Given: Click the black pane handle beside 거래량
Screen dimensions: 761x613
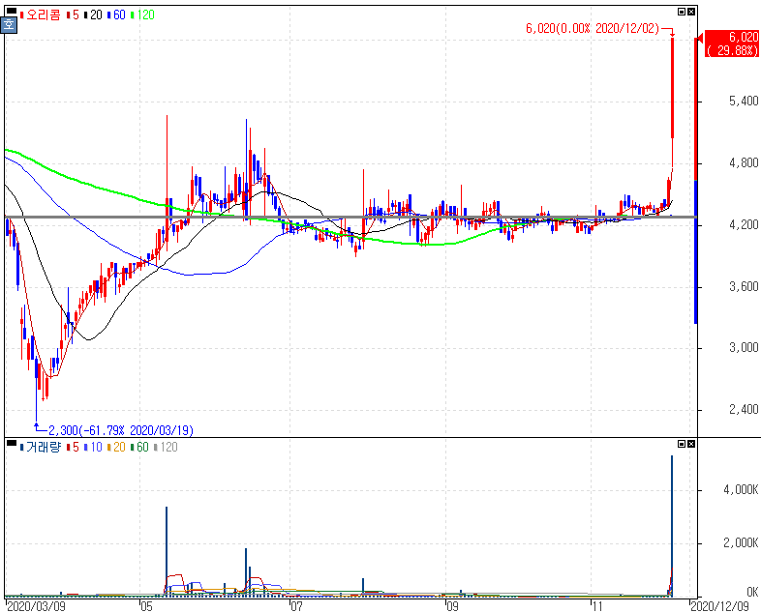Looking at the screenshot, I should click(11, 443).
